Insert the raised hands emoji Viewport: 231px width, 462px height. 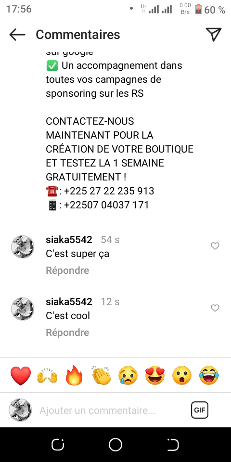point(47,376)
